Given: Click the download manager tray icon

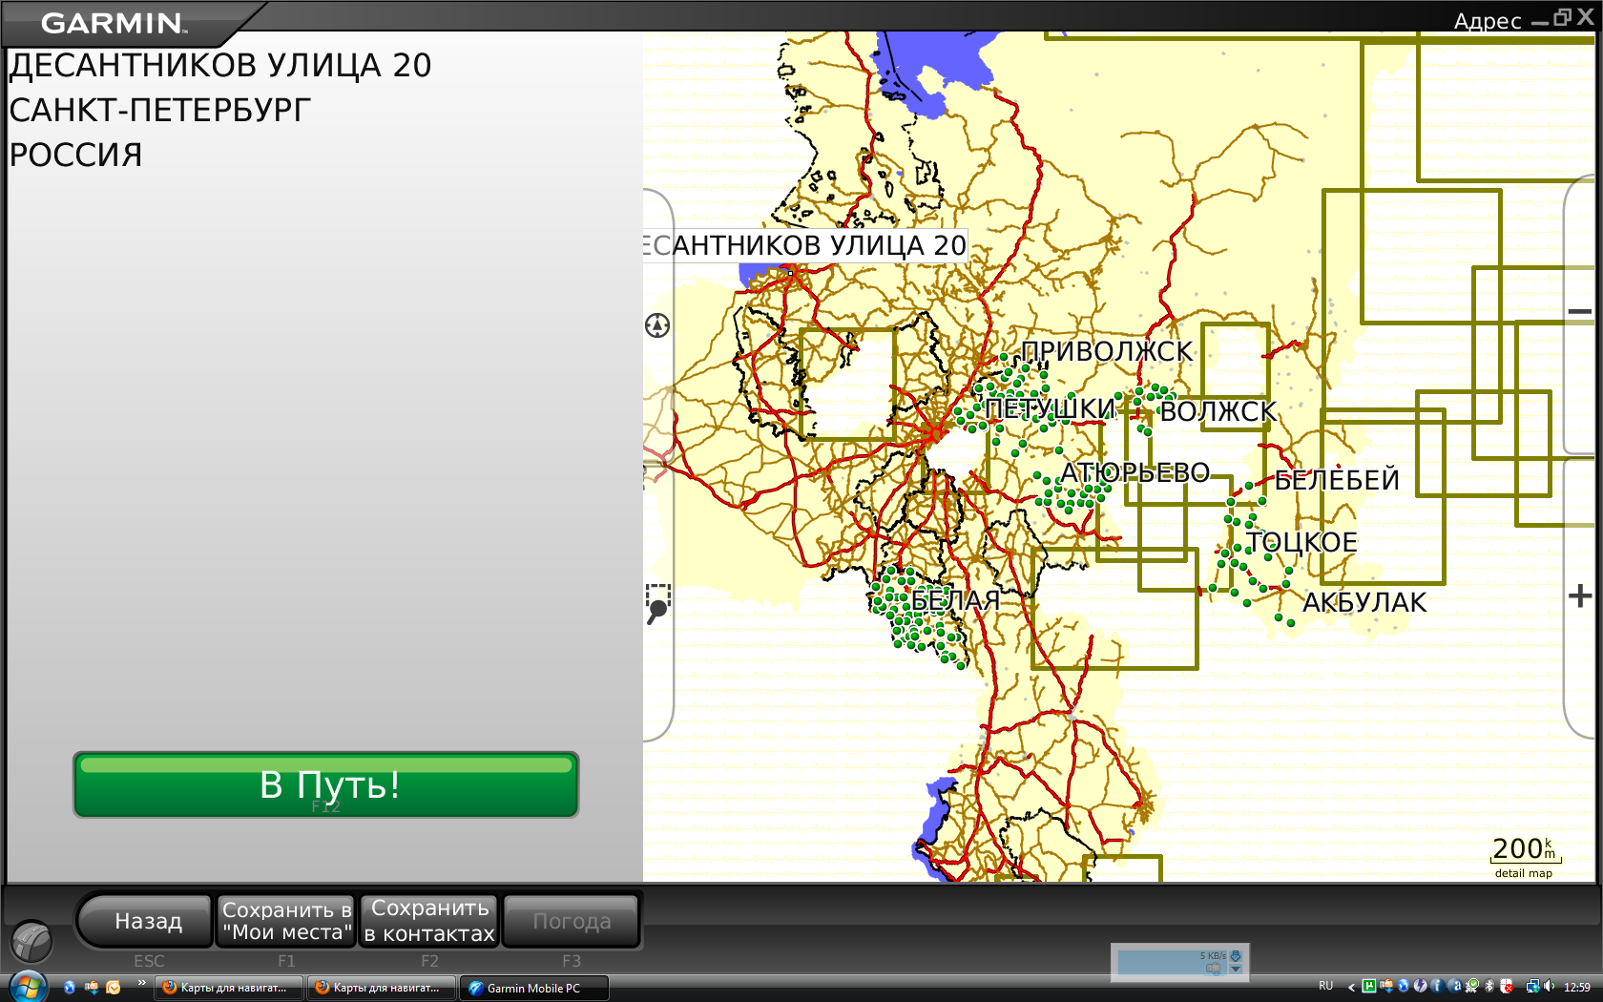Looking at the screenshot, I should coord(1386,986).
